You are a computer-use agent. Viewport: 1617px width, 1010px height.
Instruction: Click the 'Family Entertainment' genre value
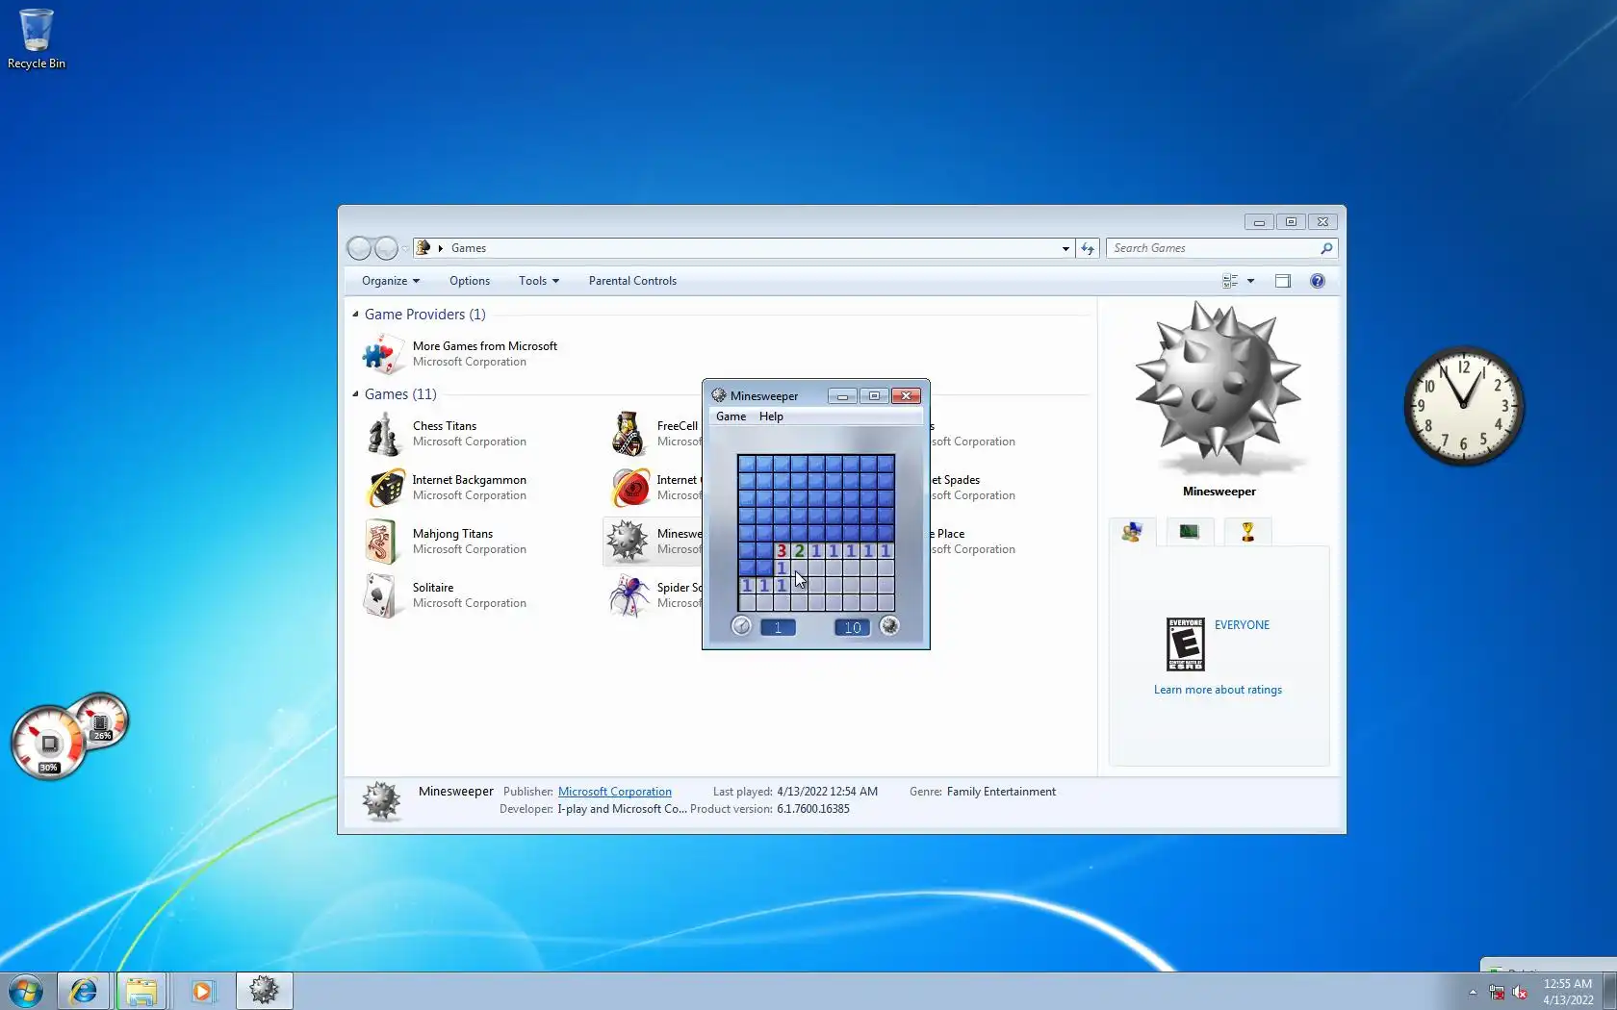coord(1001,792)
